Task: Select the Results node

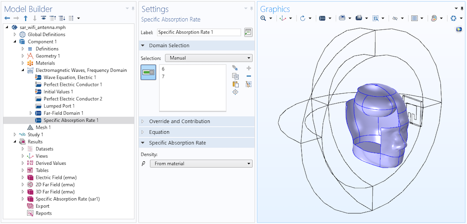Action: pos(35,141)
